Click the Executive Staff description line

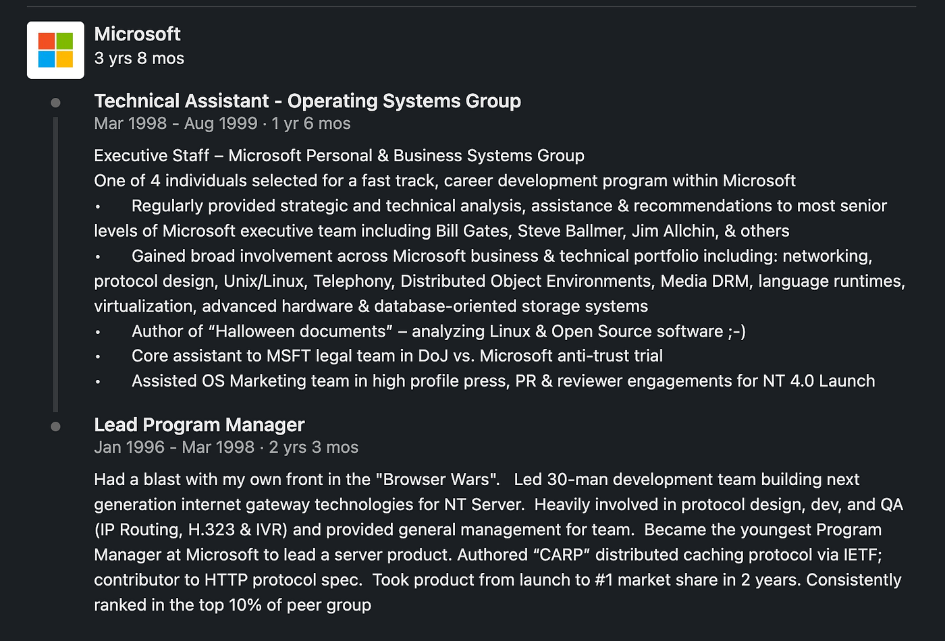[339, 156]
